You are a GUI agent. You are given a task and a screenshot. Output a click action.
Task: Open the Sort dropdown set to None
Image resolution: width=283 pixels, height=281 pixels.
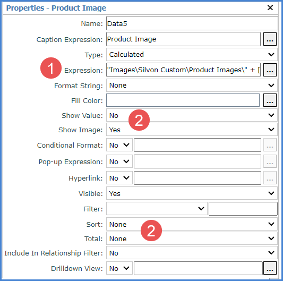pos(192,224)
